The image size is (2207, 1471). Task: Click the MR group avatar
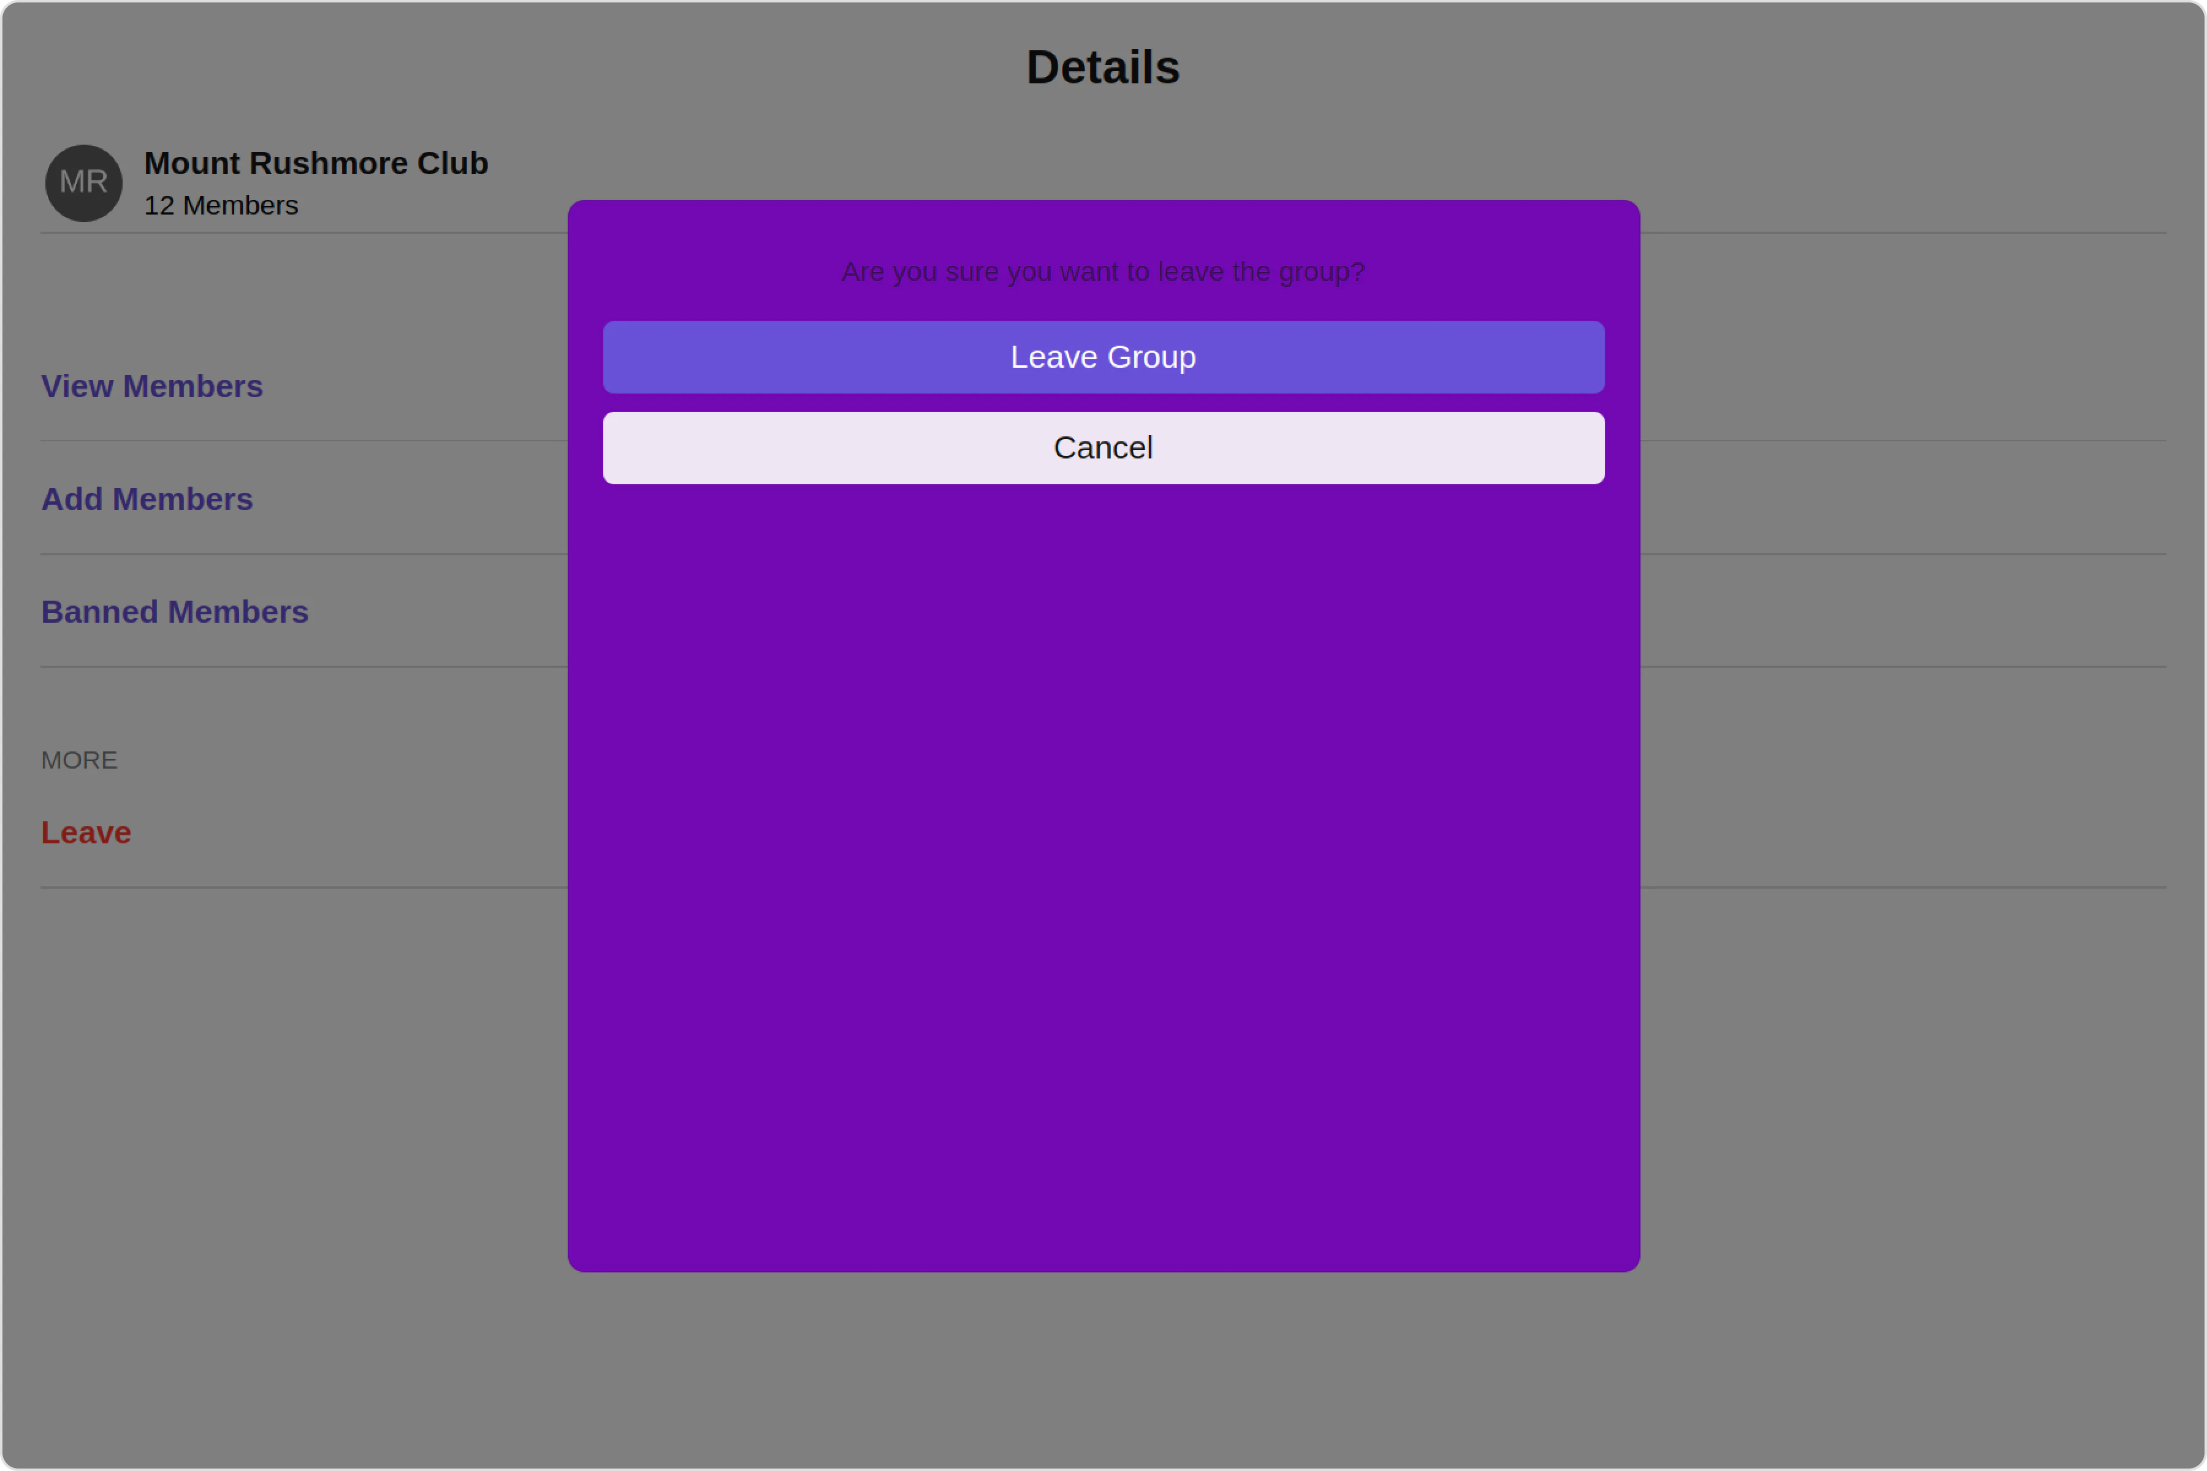pyautogui.click(x=83, y=183)
